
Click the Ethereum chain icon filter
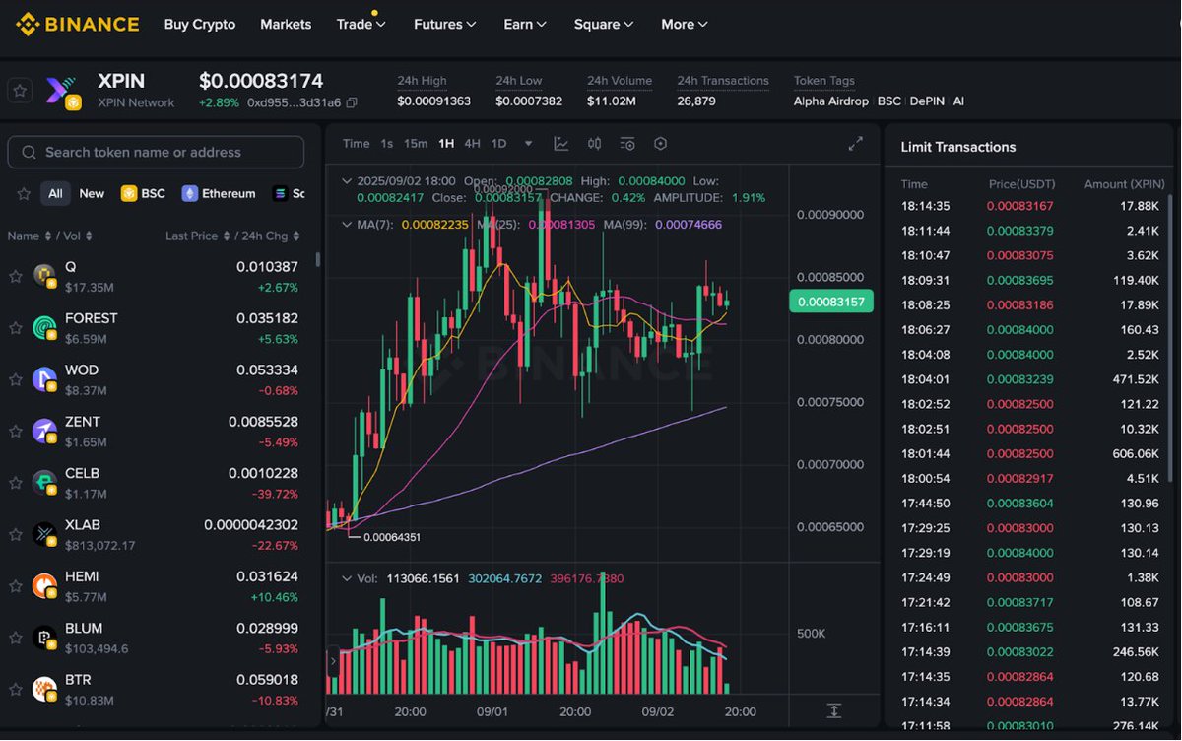pos(190,194)
